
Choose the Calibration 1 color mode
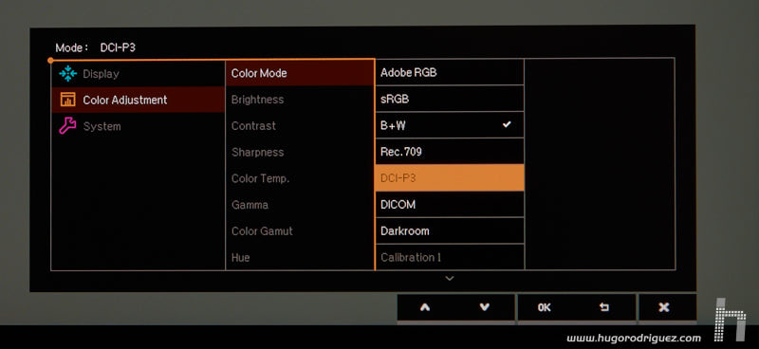point(449,257)
